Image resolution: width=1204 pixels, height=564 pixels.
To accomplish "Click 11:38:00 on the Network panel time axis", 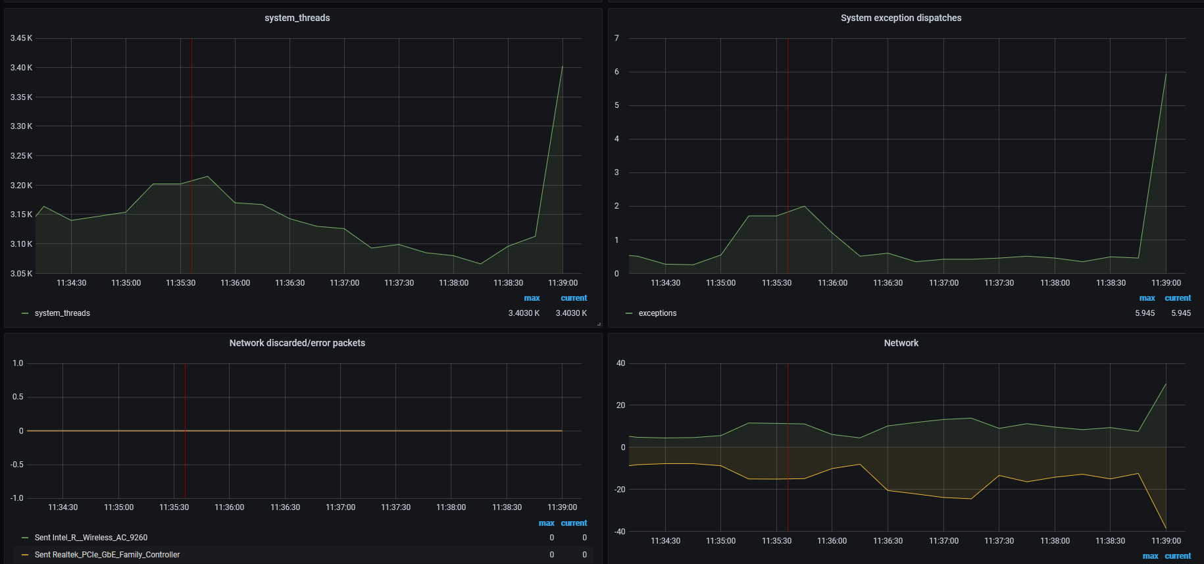I will (1055, 541).
